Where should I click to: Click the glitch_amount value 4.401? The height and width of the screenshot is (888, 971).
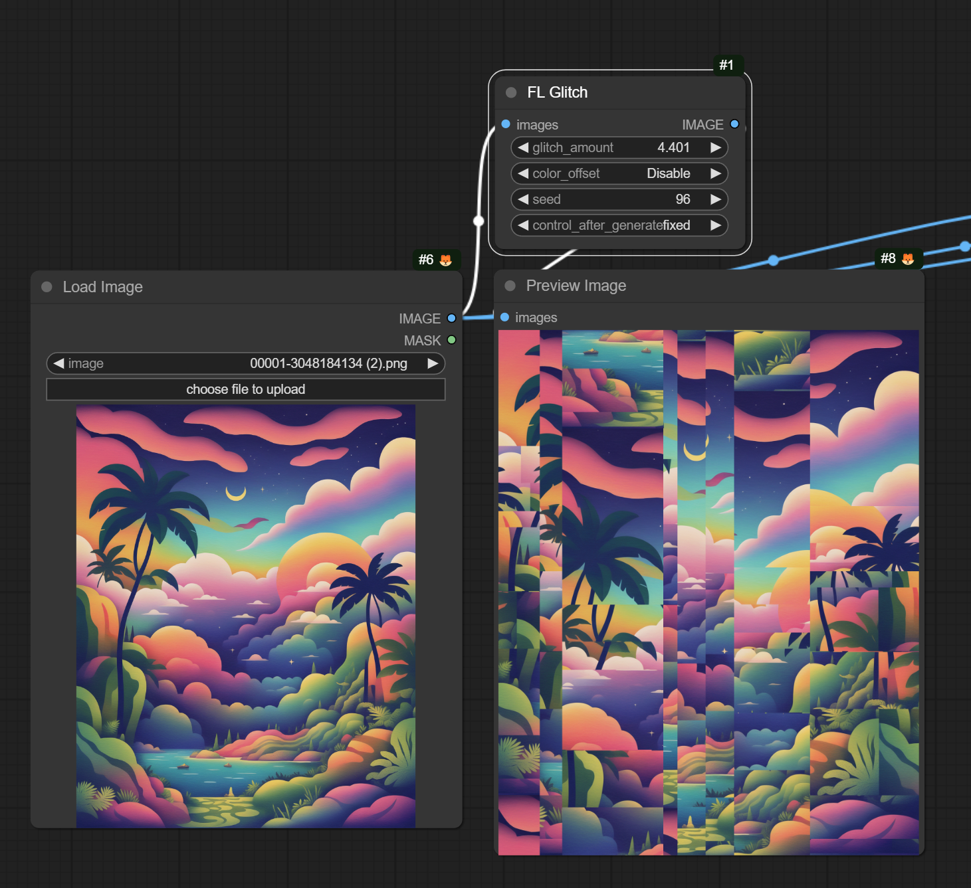coord(673,147)
